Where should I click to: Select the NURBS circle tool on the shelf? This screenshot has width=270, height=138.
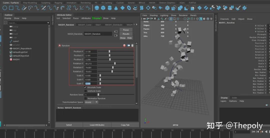4,8
